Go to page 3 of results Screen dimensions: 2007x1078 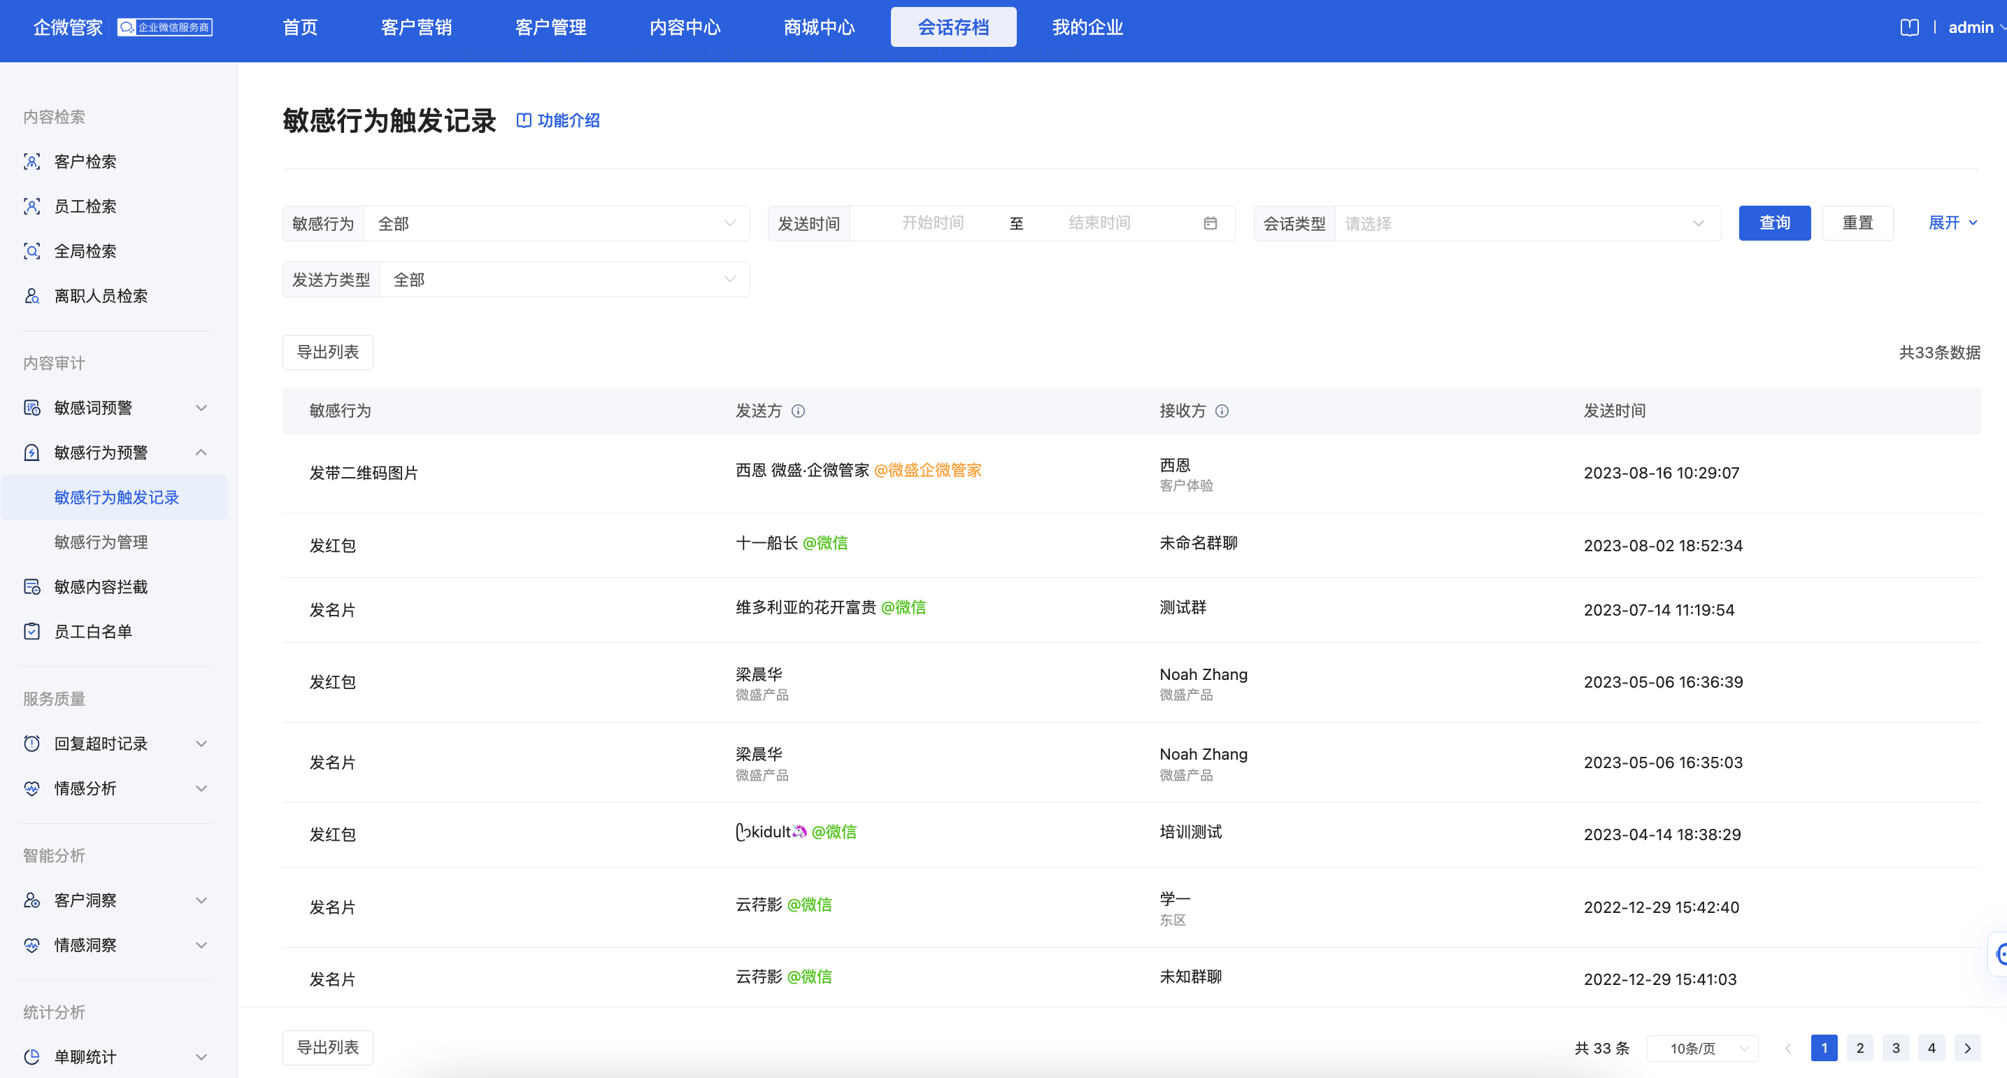pos(1896,1048)
